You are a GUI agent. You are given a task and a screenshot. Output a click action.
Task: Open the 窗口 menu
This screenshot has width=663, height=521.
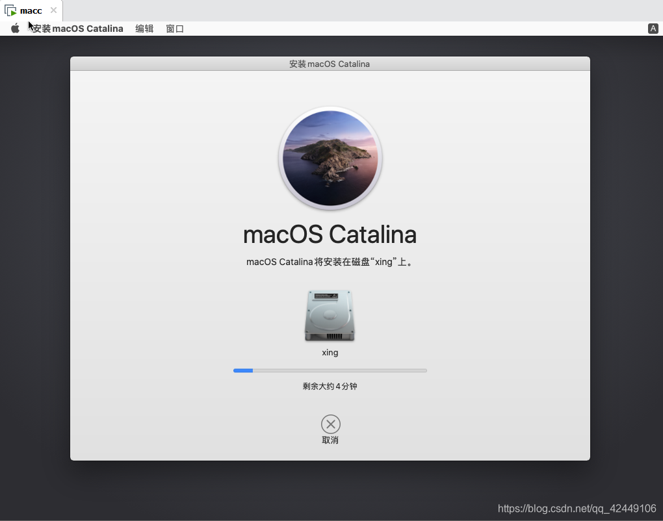pyautogui.click(x=175, y=29)
